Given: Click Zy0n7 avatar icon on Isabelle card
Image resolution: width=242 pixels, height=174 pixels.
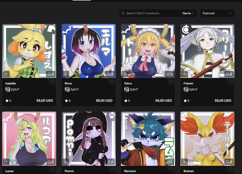Looking at the screenshot, I should (x=8, y=89).
